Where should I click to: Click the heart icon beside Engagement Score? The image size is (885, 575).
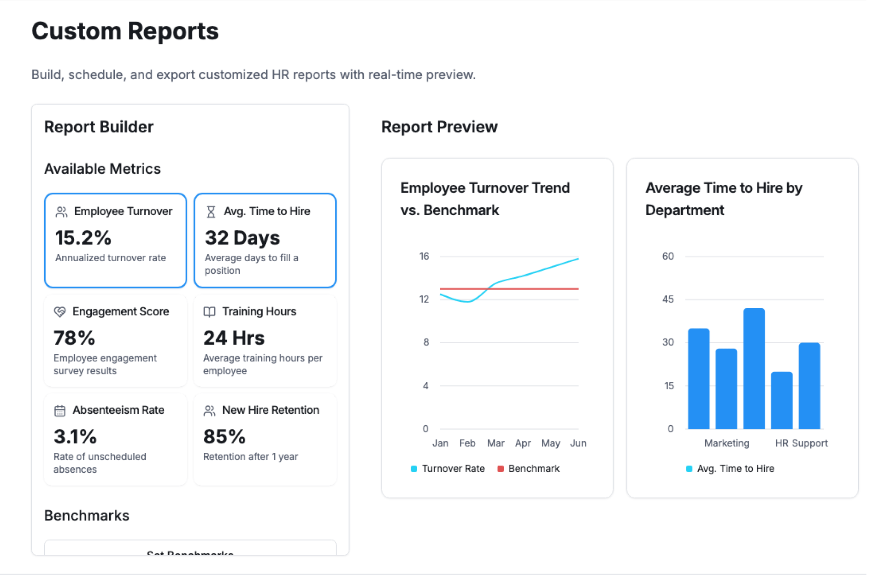click(x=60, y=312)
